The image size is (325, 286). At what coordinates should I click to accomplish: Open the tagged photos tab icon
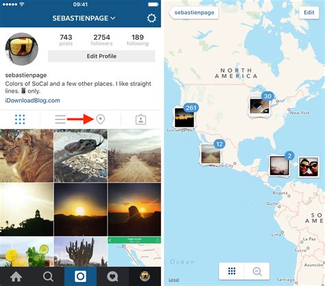[141, 119]
